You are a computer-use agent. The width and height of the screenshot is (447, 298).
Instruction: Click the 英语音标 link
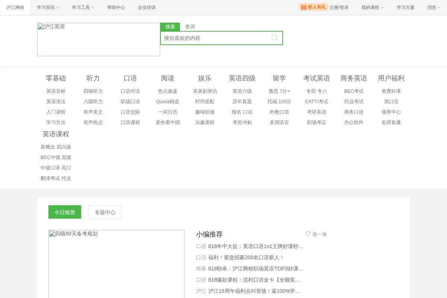pyautogui.click(x=56, y=91)
